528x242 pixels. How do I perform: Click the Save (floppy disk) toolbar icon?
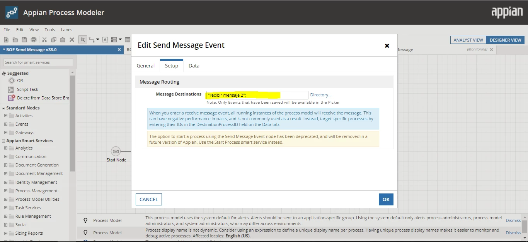point(24,40)
